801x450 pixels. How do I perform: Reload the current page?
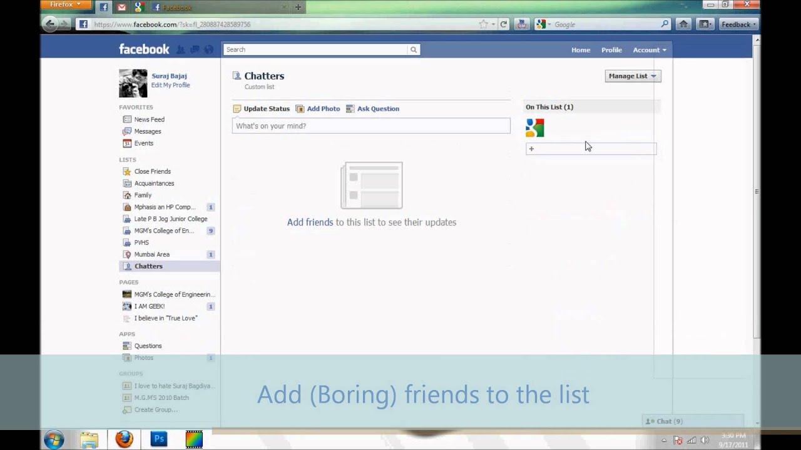(503, 24)
